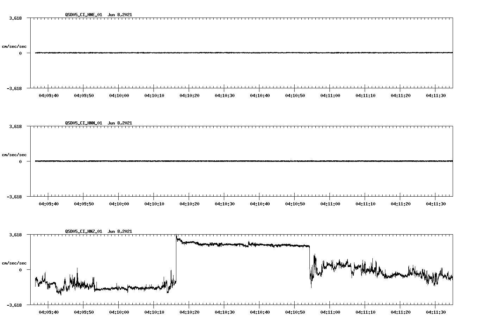
Task: Click the Jun 8,2021 date on HNE chart
Action: pyautogui.click(x=120, y=15)
